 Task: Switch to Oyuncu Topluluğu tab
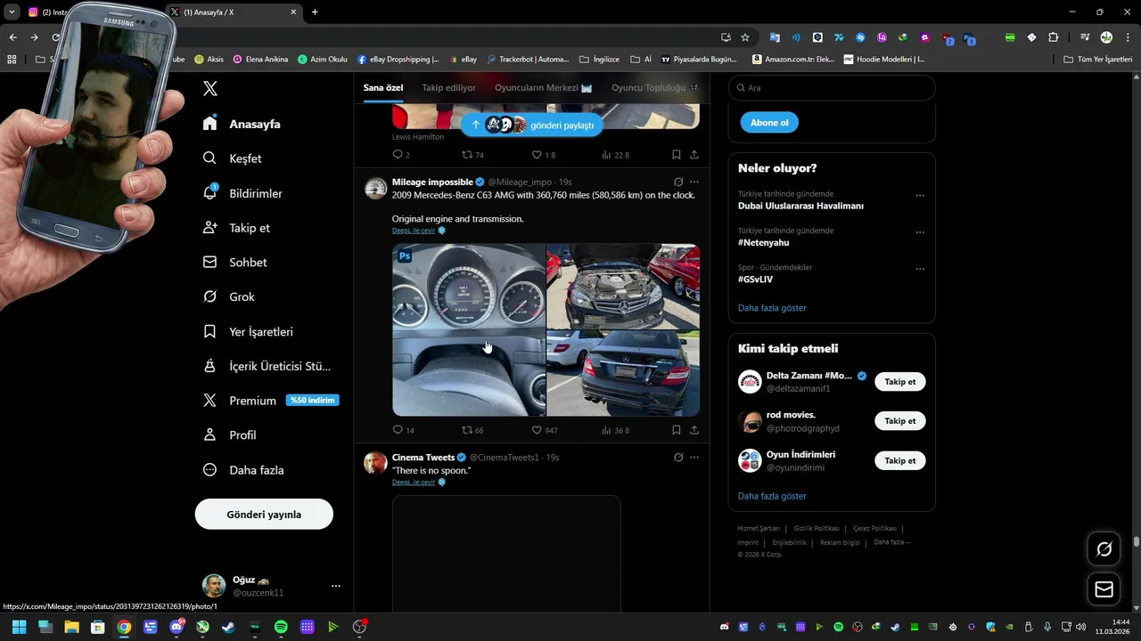point(655,87)
